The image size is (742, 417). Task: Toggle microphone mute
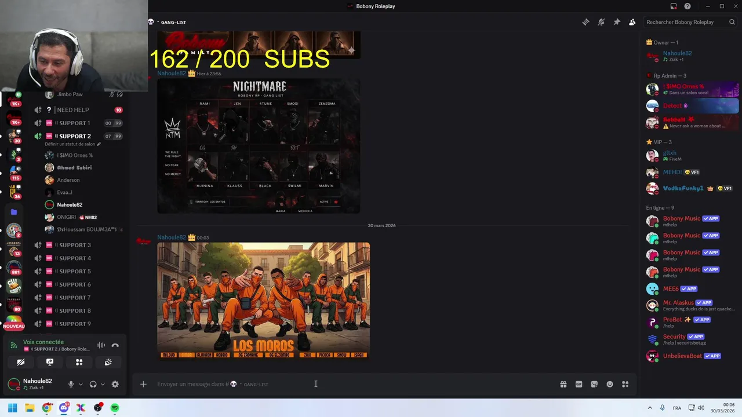71,384
